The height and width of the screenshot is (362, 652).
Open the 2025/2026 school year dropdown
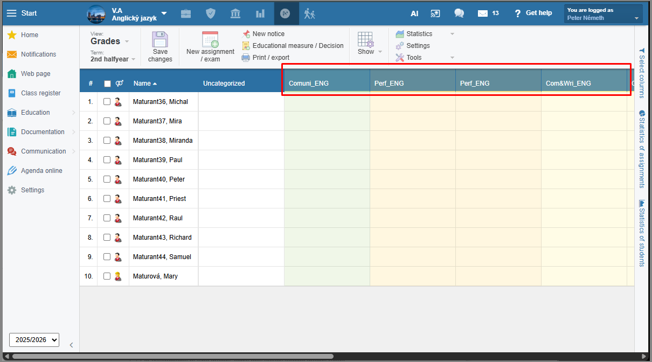coord(34,340)
